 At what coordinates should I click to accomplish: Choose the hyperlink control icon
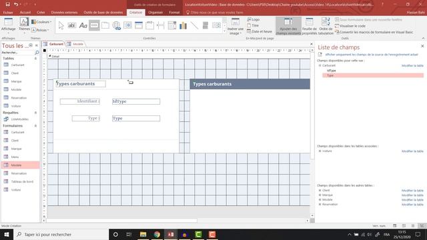click(x=117, y=25)
